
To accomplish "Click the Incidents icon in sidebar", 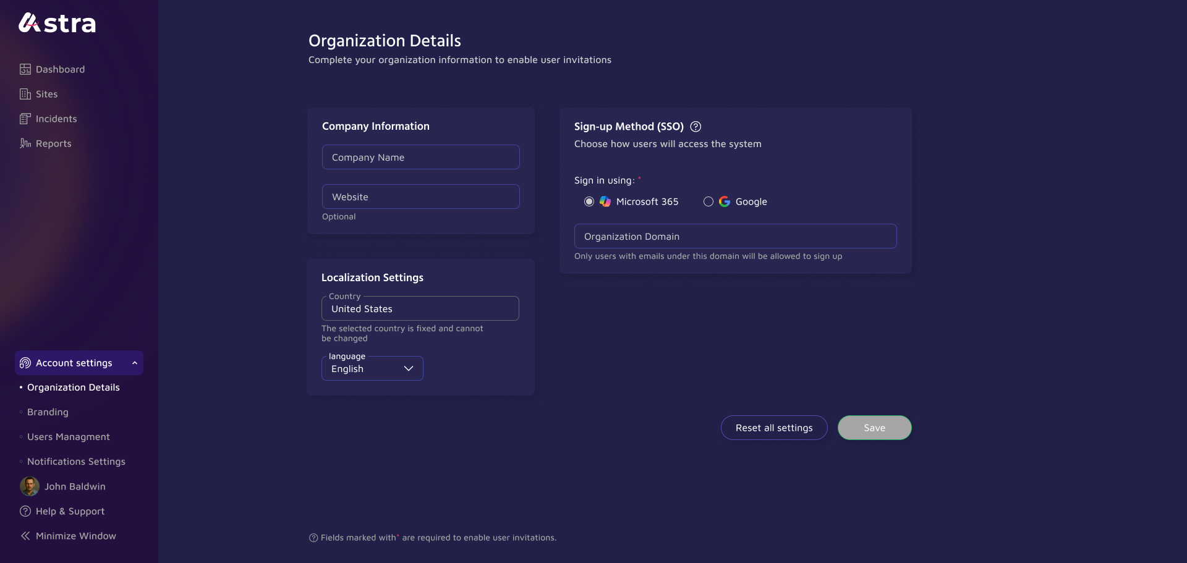I will point(25,119).
